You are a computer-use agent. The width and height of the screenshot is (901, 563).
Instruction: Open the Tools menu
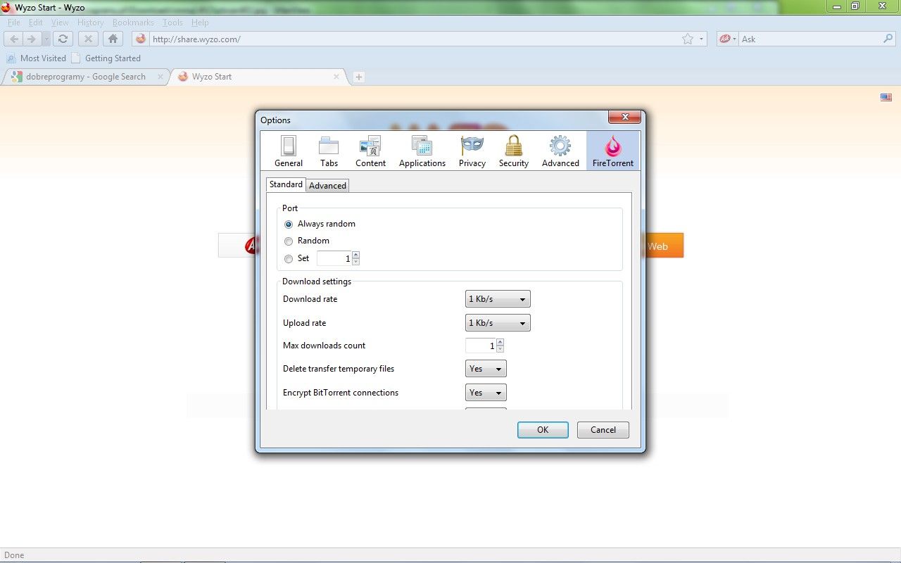[172, 23]
